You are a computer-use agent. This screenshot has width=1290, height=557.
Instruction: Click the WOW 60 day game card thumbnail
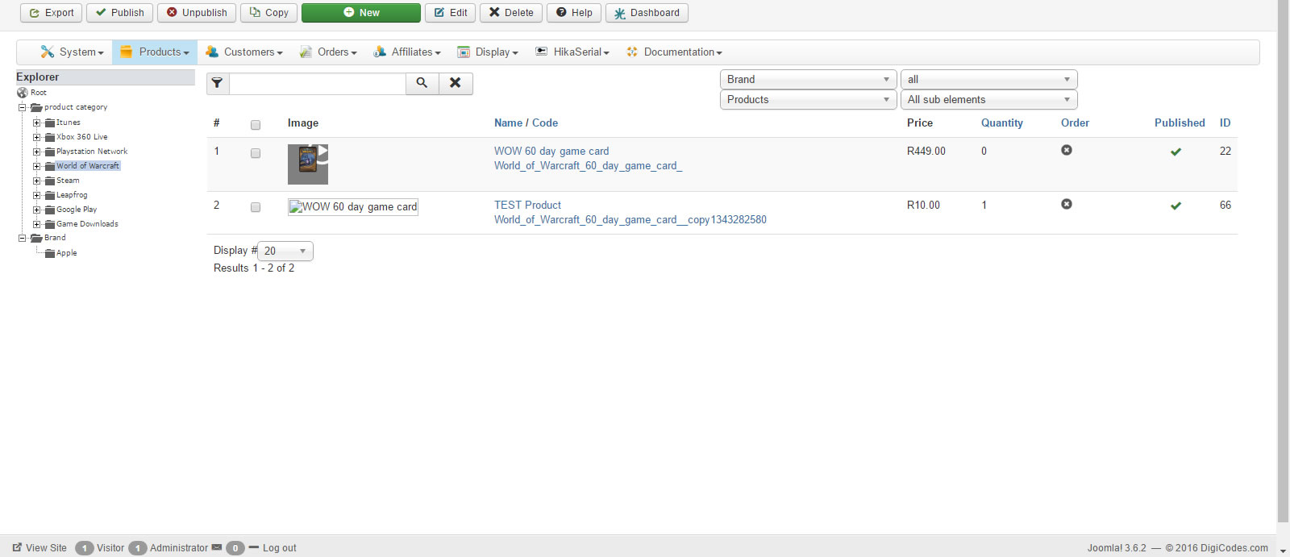308,164
